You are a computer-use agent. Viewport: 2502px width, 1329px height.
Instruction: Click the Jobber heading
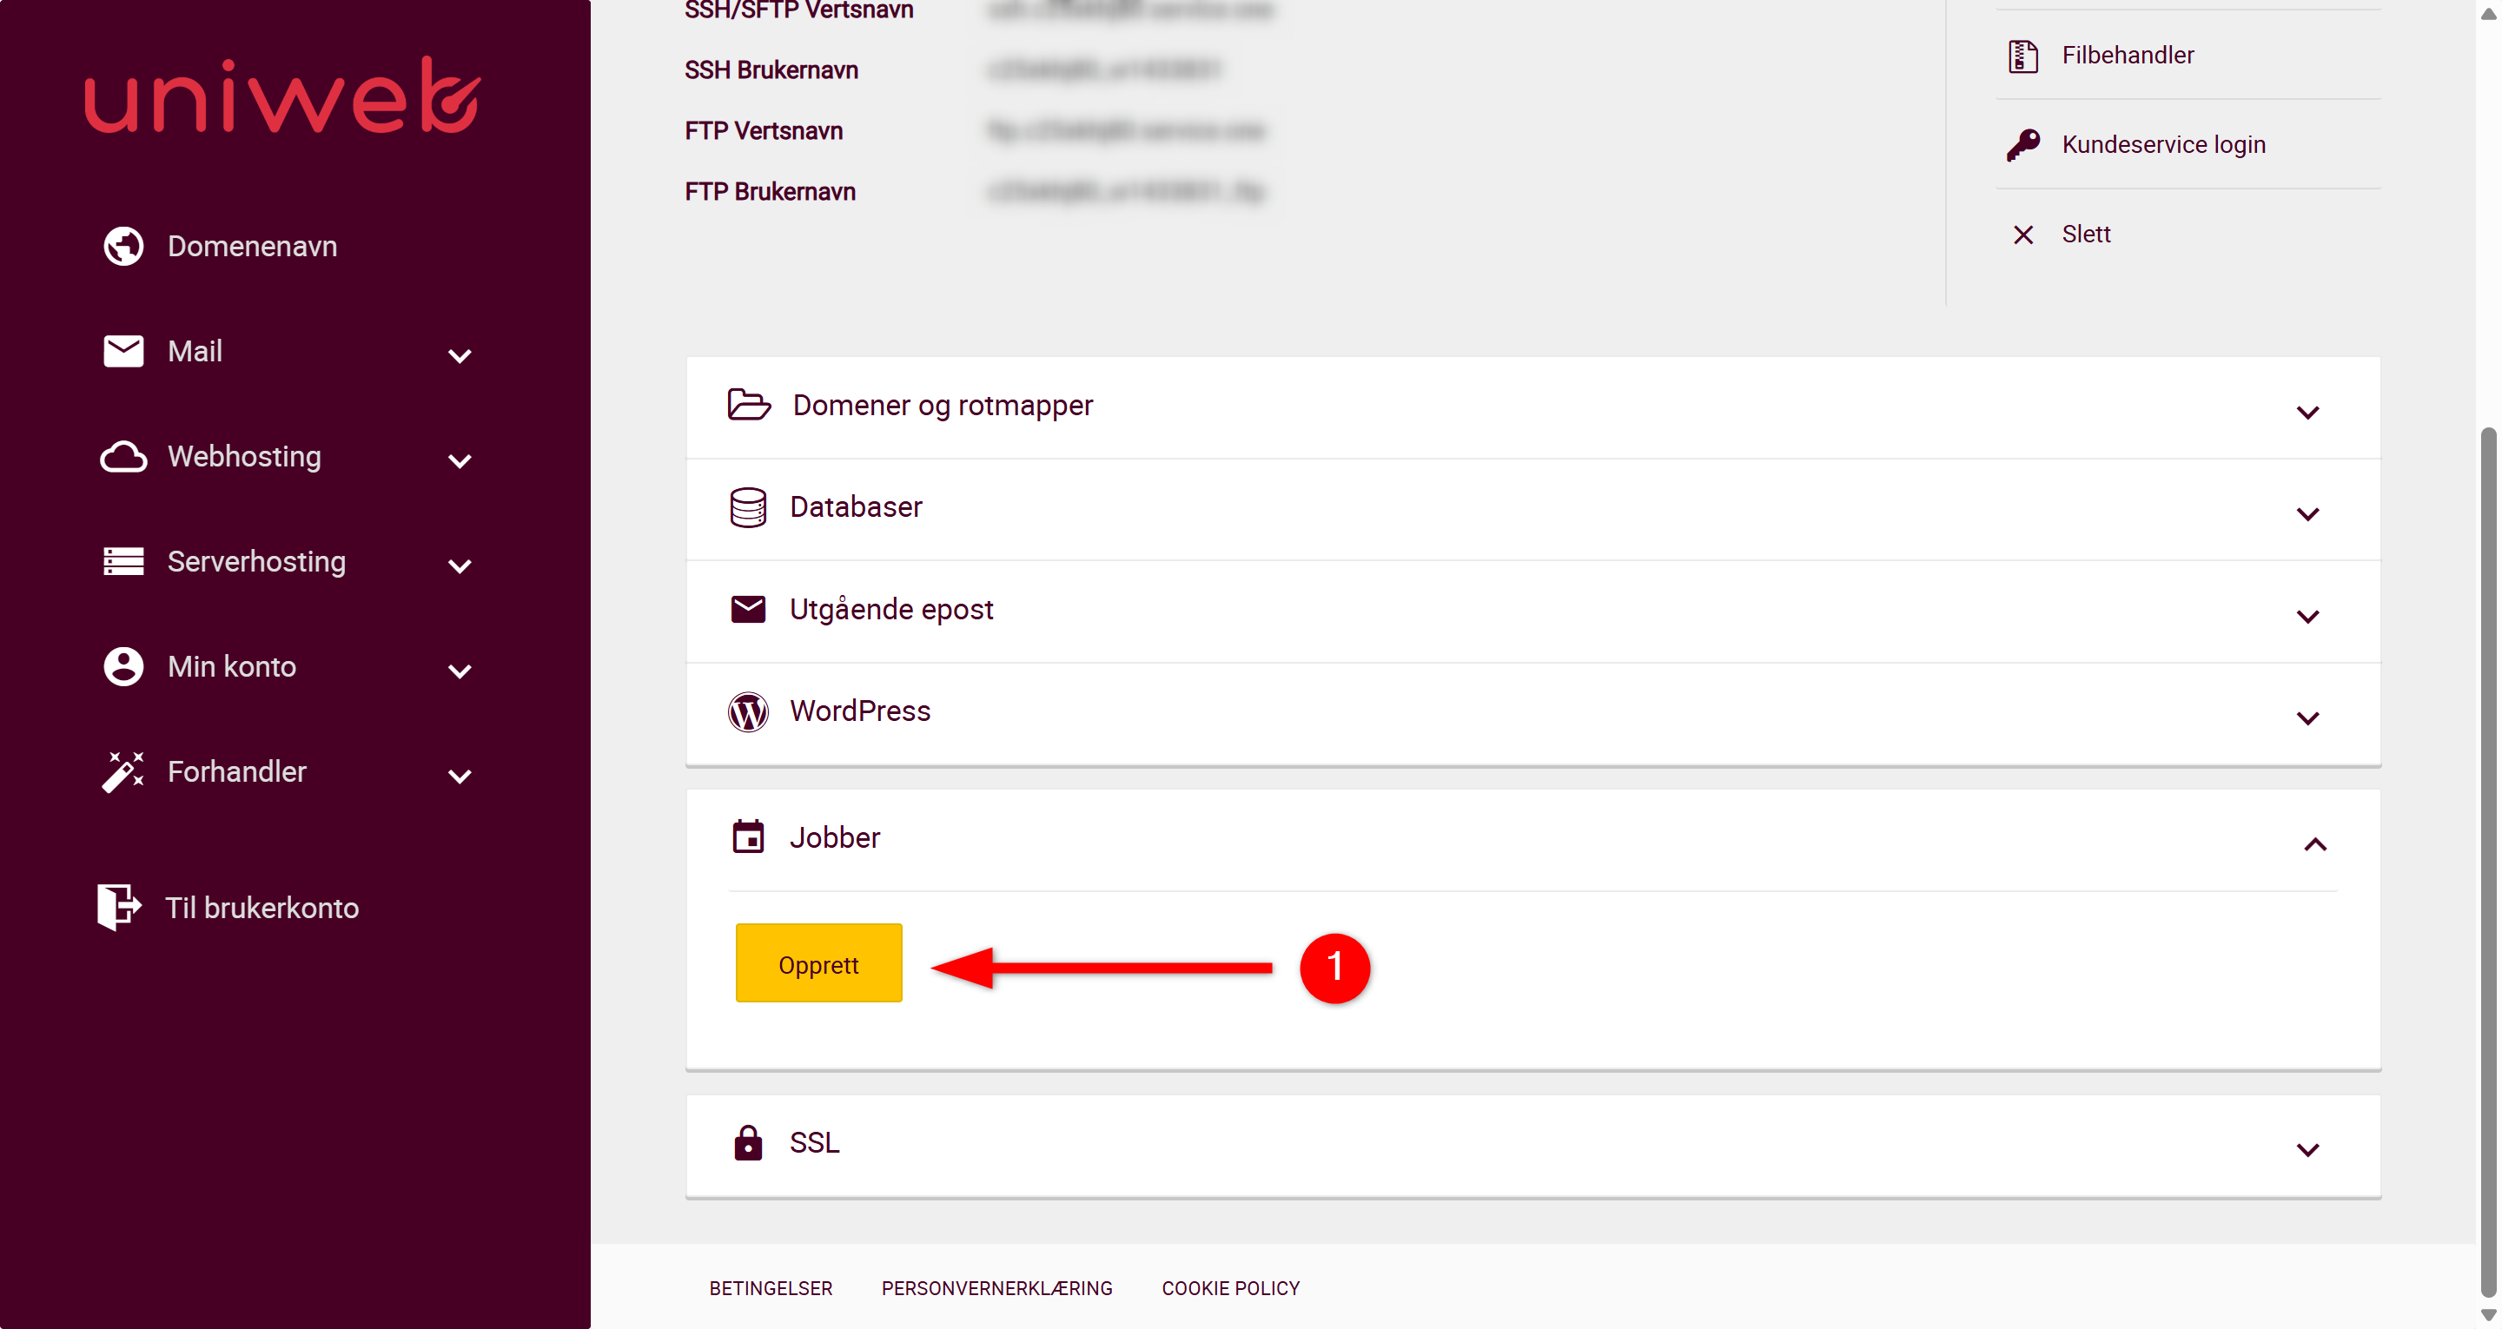pos(834,837)
